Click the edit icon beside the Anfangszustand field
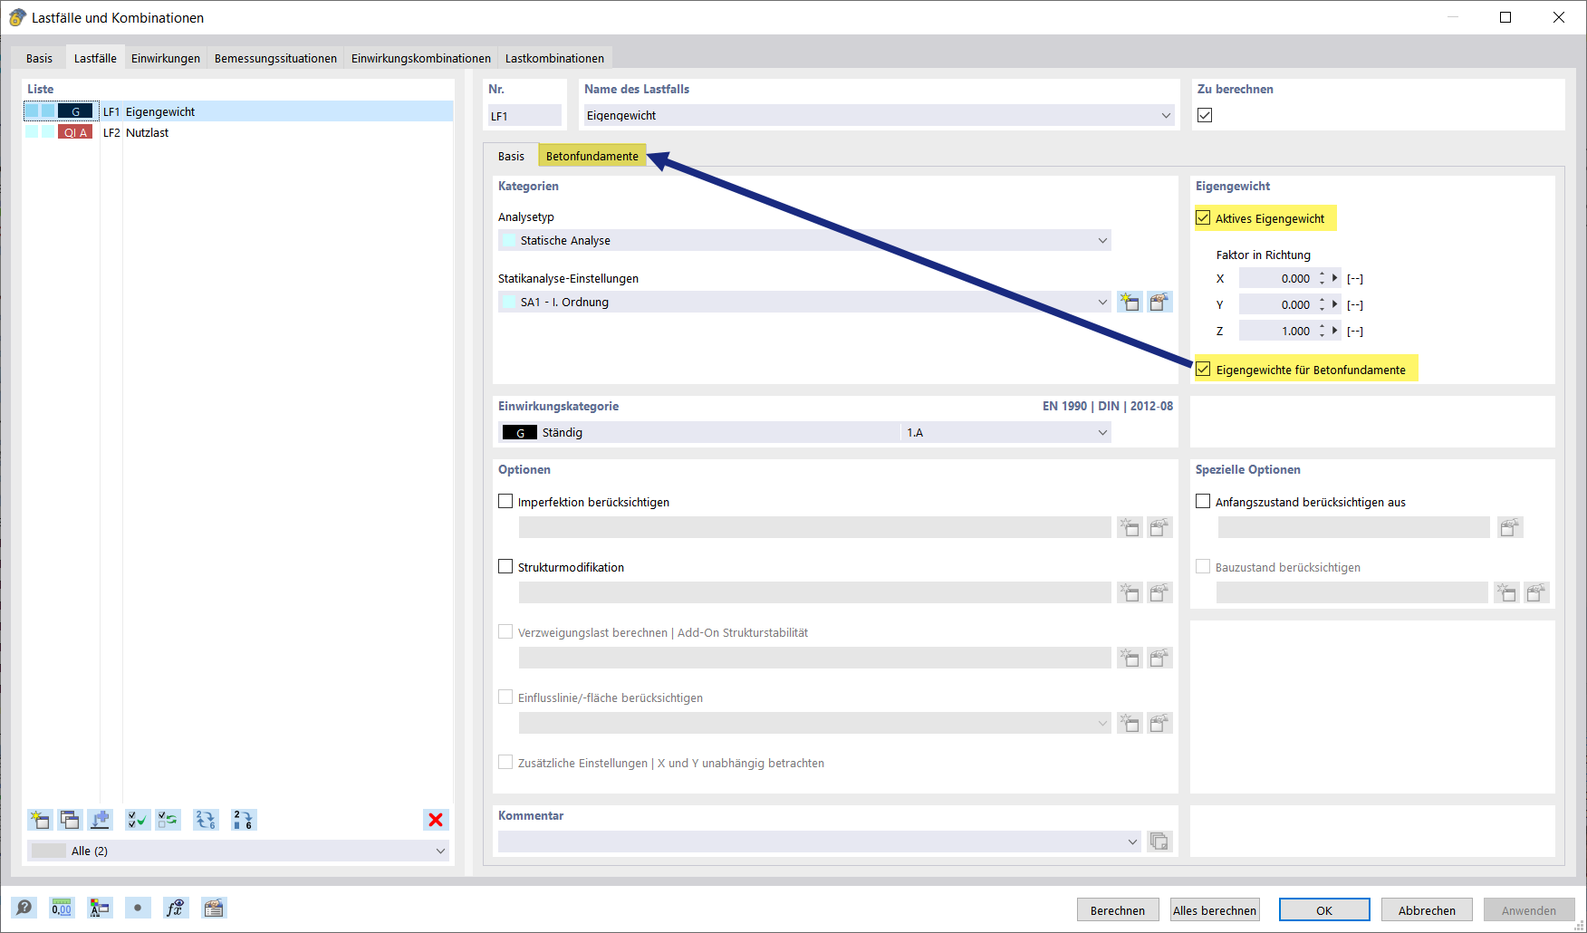This screenshot has height=933, width=1587. pyautogui.click(x=1510, y=527)
